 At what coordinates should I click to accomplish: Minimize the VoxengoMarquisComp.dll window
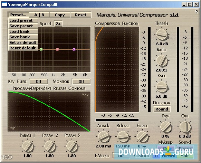coord(184,4)
